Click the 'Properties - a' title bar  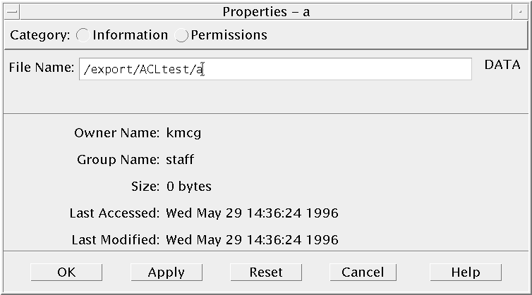pos(266,11)
